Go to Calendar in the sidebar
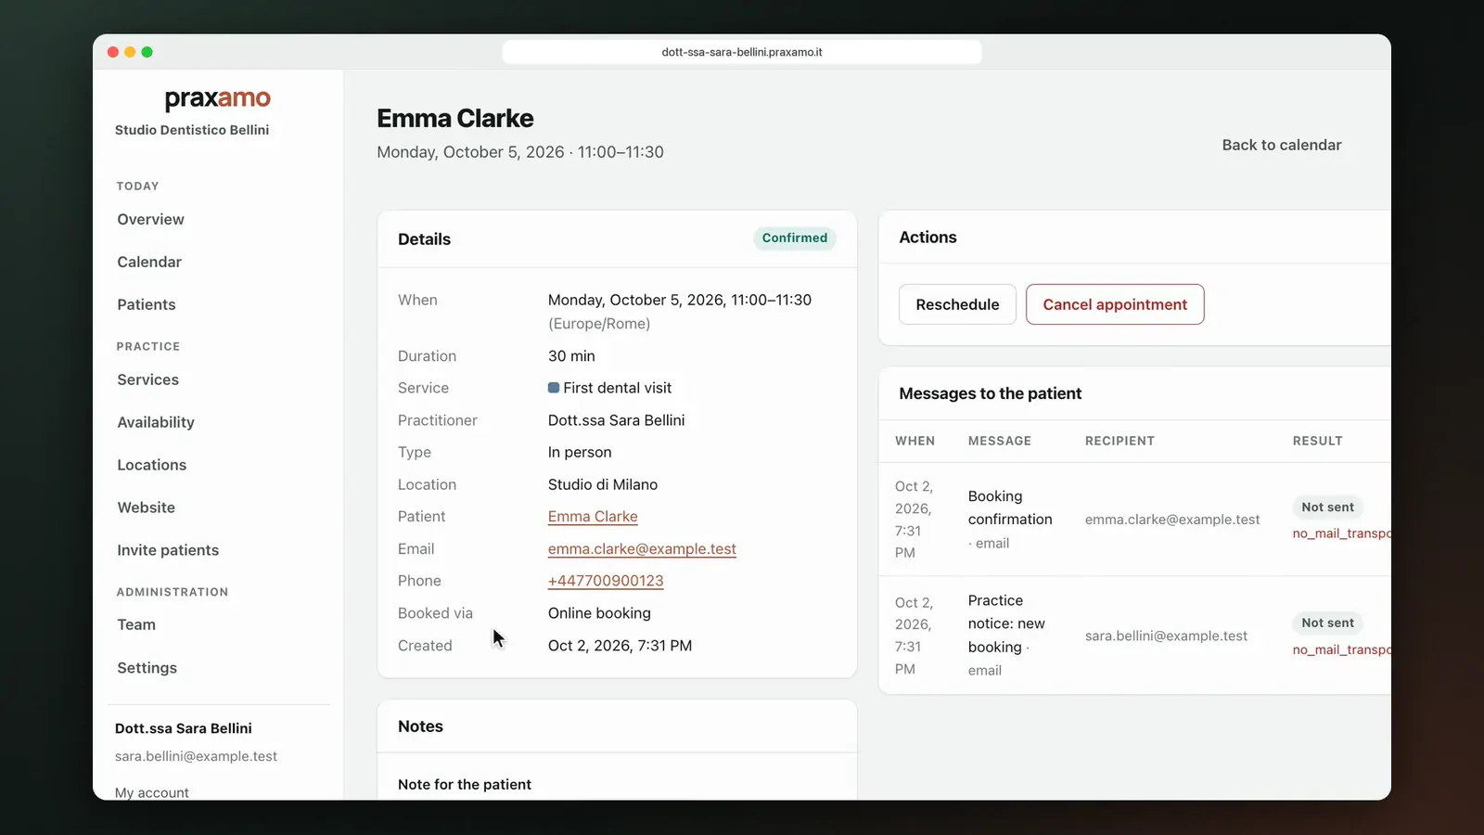The width and height of the screenshot is (1484, 835). [x=149, y=262]
